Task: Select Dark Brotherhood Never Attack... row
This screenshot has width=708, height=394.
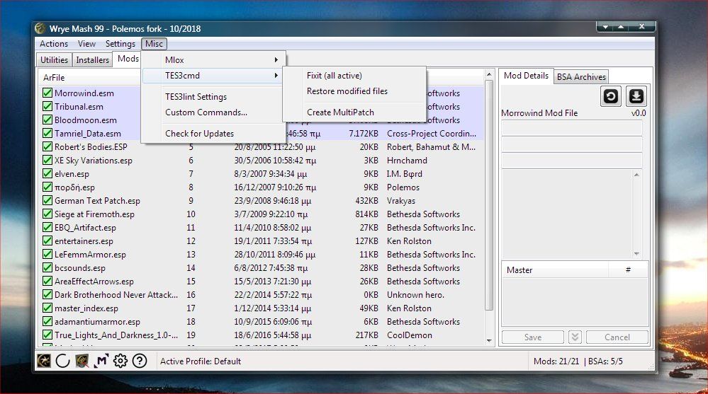Action: coord(261,295)
